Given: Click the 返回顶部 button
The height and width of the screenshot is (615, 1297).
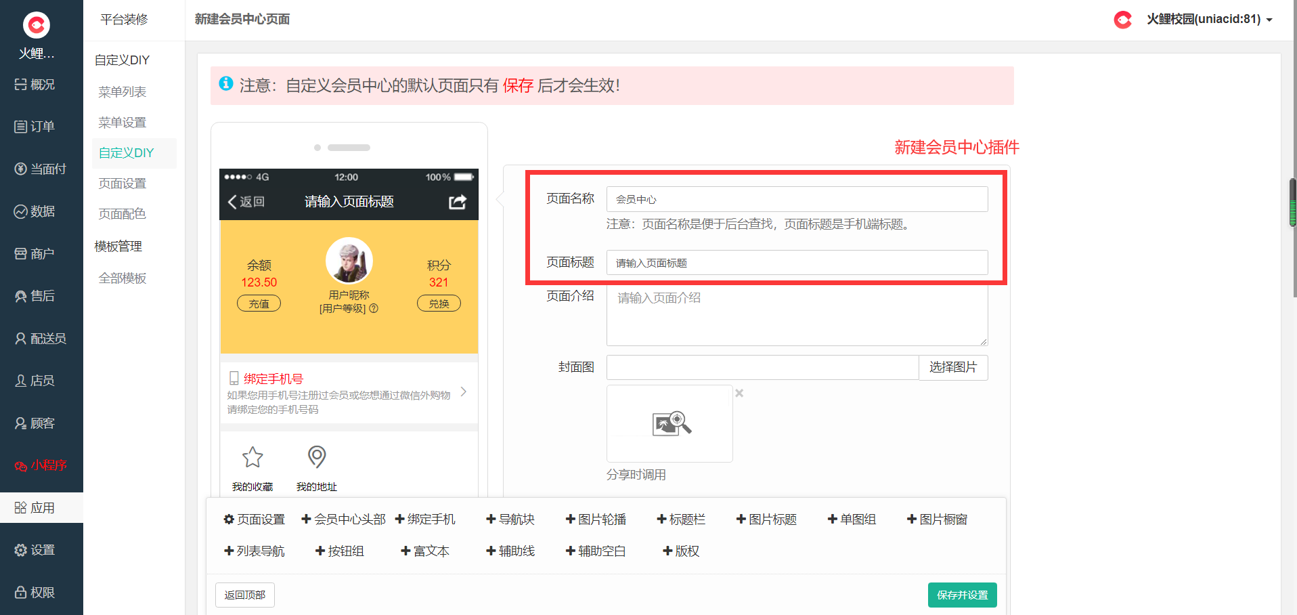Looking at the screenshot, I should [245, 595].
